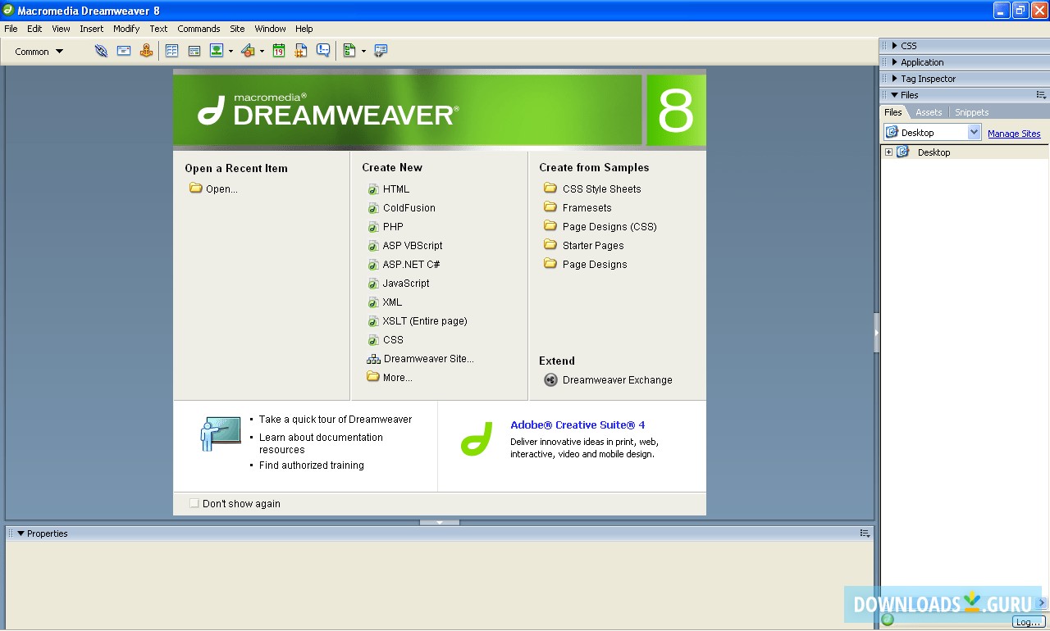Click the Hyperlink insert icon
This screenshot has width=1050, height=631.
(x=101, y=51)
